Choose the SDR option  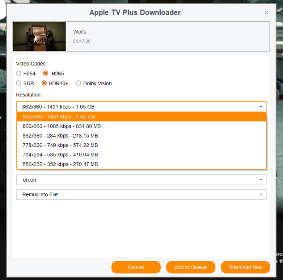point(19,84)
